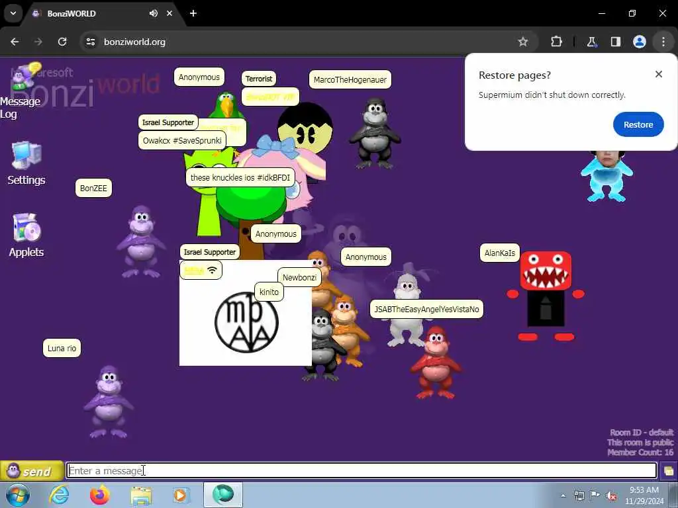Click the mbAA logo image

click(246, 322)
